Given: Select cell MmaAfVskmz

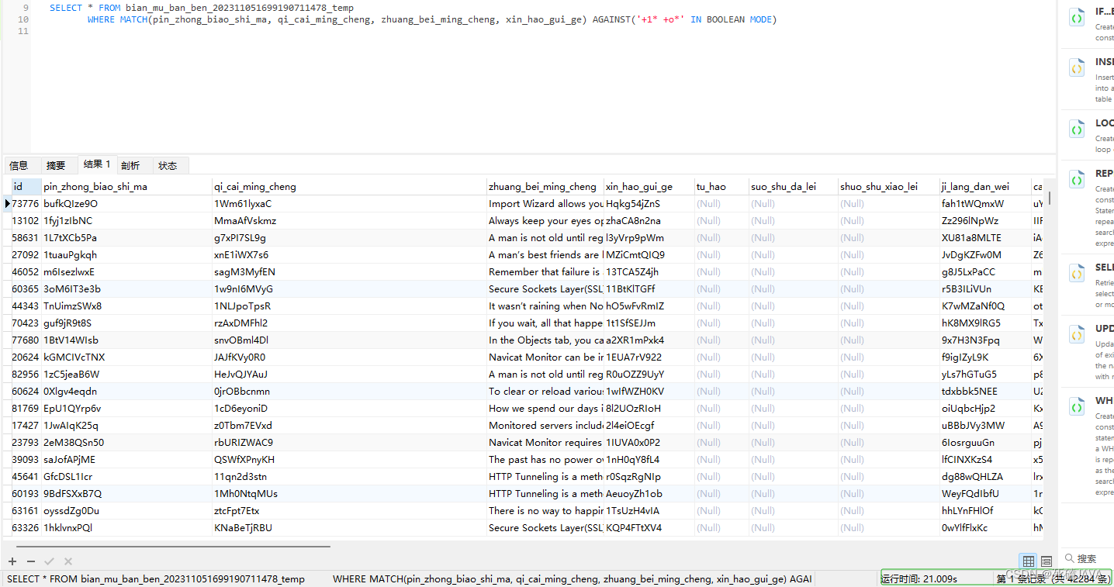Looking at the screenshot, I should point(349,220).
